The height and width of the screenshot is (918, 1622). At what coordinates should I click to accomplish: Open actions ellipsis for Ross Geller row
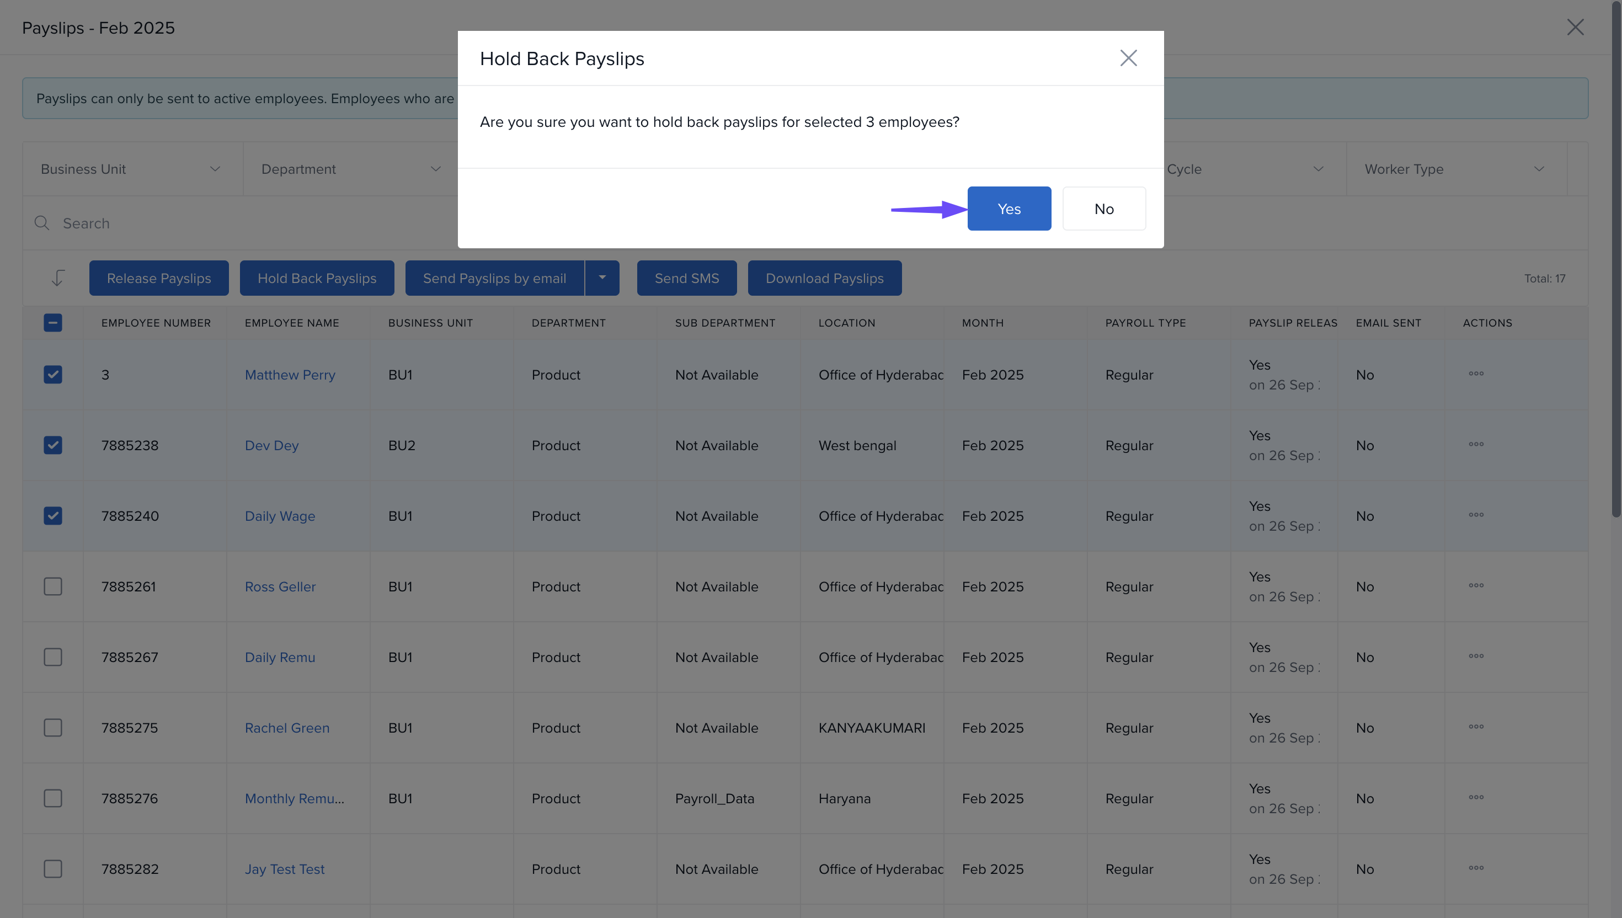1476,586
